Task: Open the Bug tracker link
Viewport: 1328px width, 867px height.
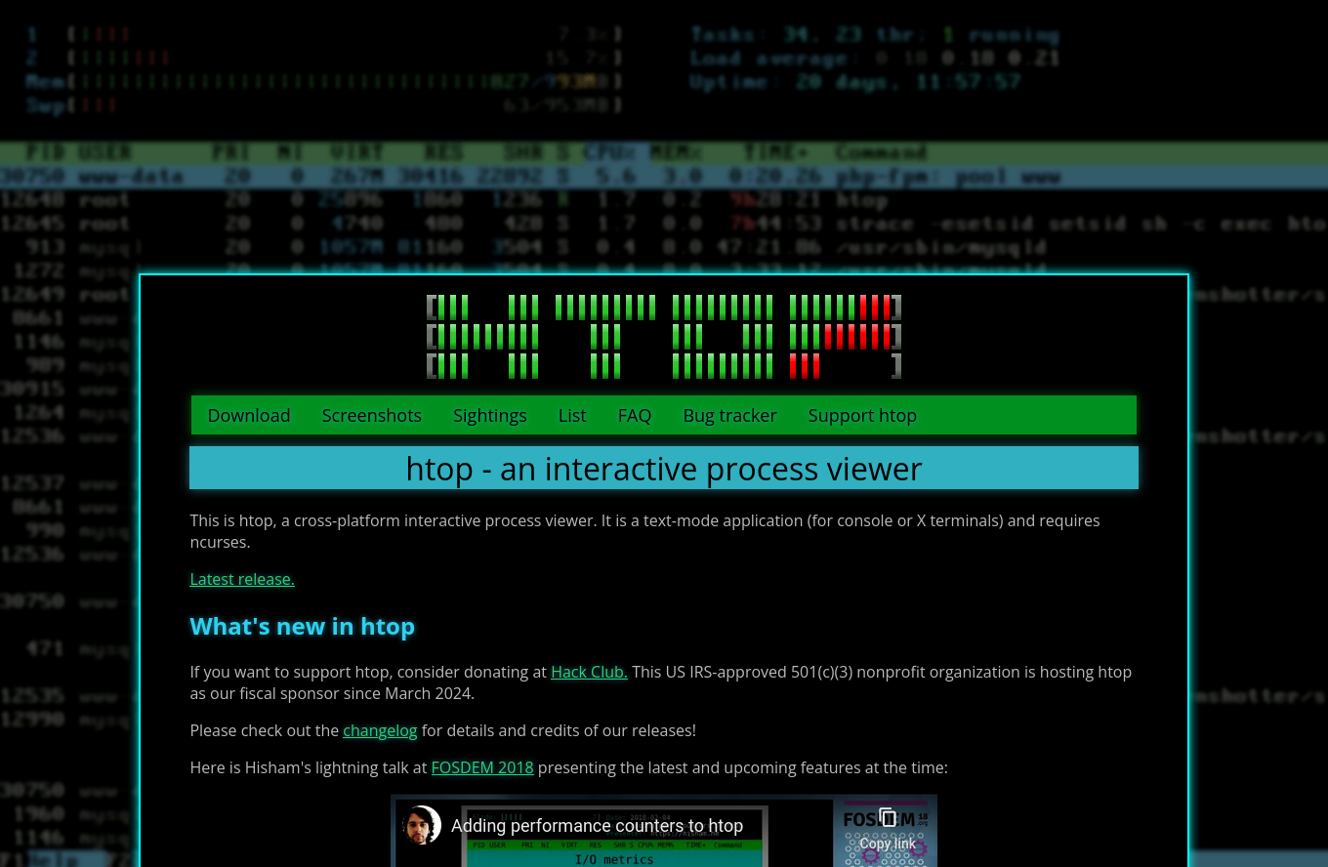Action: point(730,415)
